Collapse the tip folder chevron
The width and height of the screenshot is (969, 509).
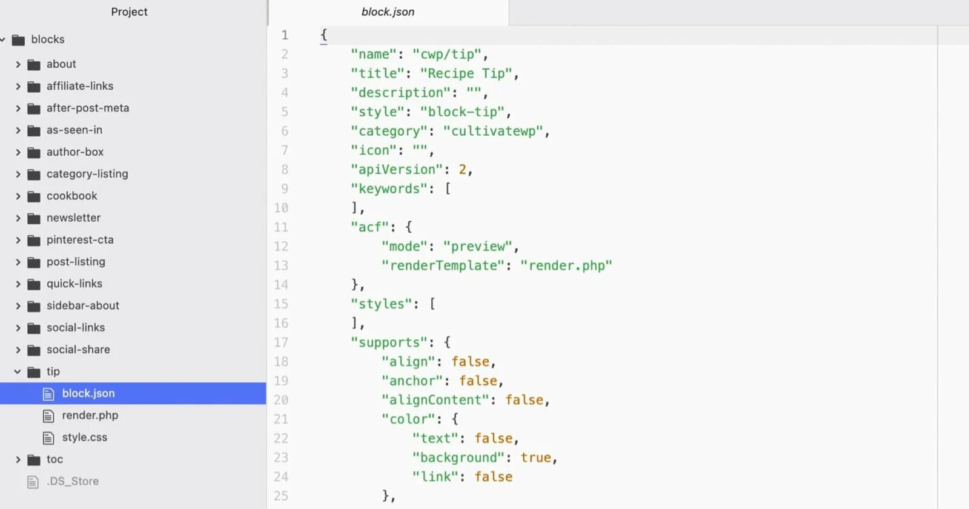(18, 371)
